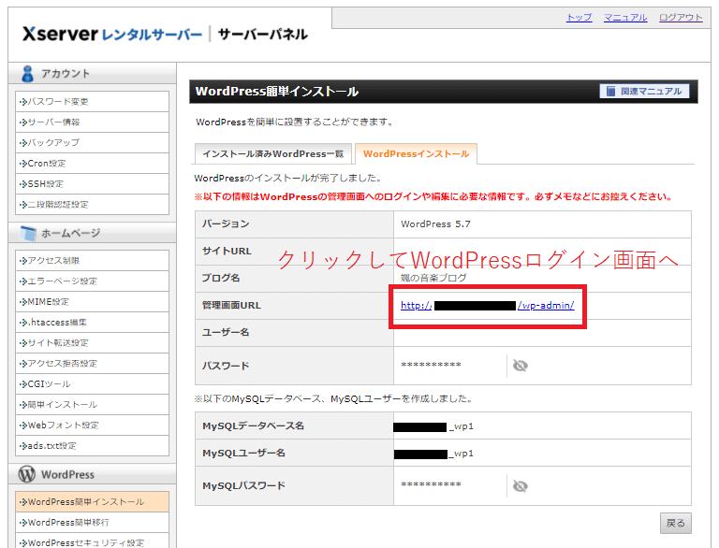
Task: Open アクセス拒否設定 in the sidebar
Action: pos(92,364)
